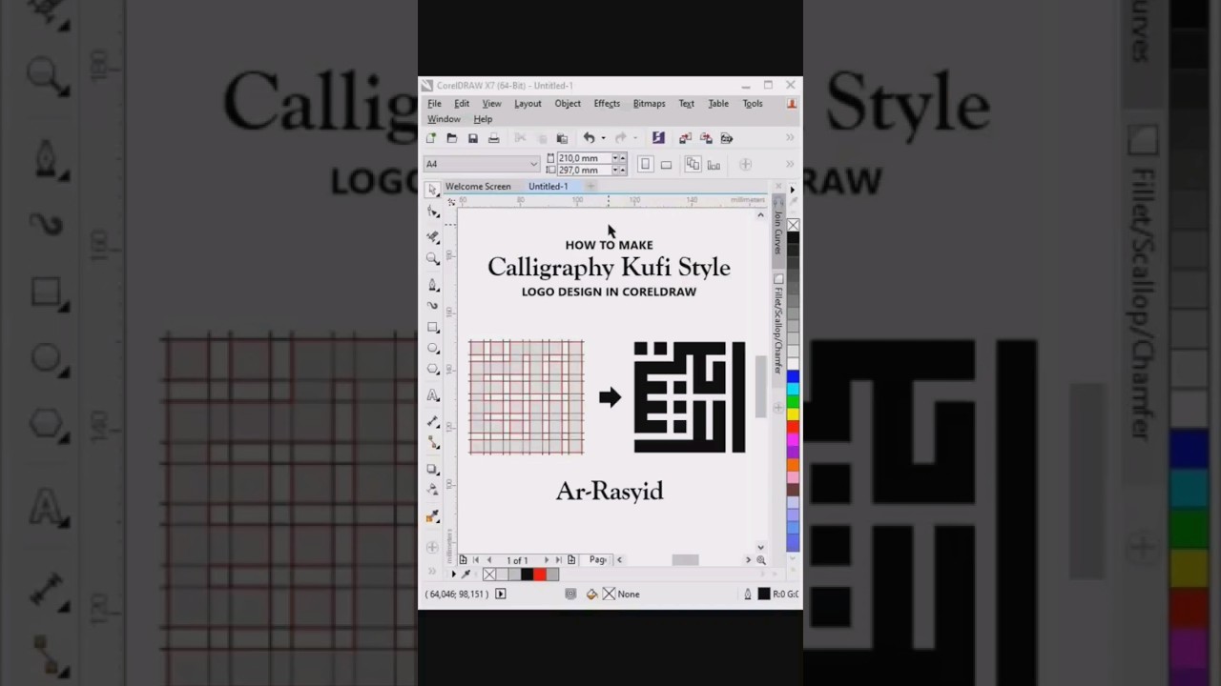The height and width of the screenshot is (686, 1221).
Task: Set page to landscape orientation
Action: (x=666, y=164)
